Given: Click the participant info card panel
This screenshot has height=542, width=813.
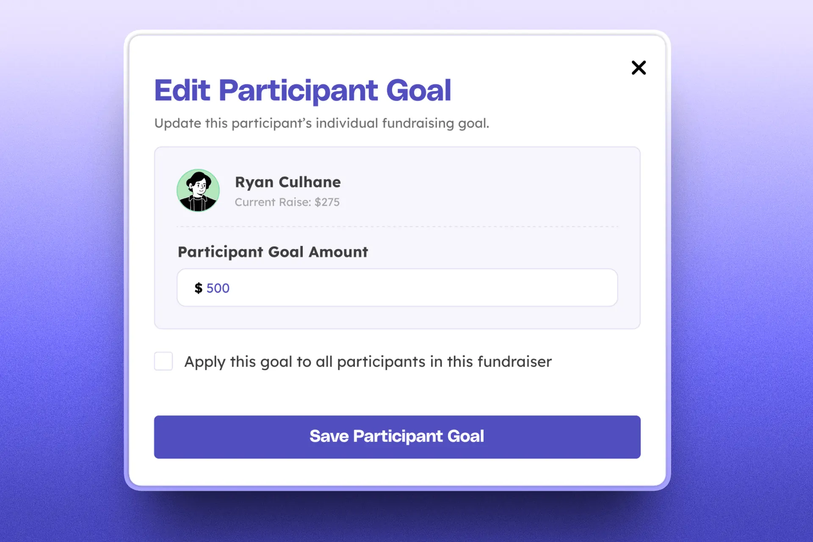Looking at the screenshot, I should pyautogui.click(x=508, y=191).
